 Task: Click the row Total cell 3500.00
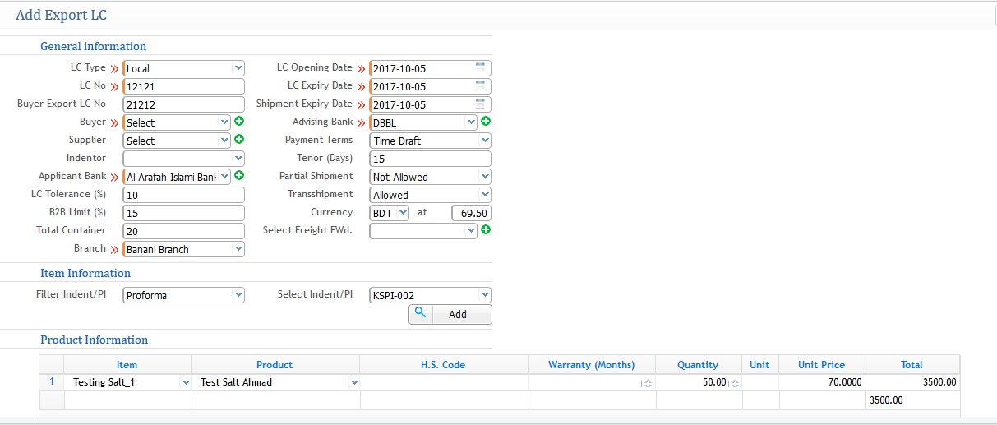point(912,382)
